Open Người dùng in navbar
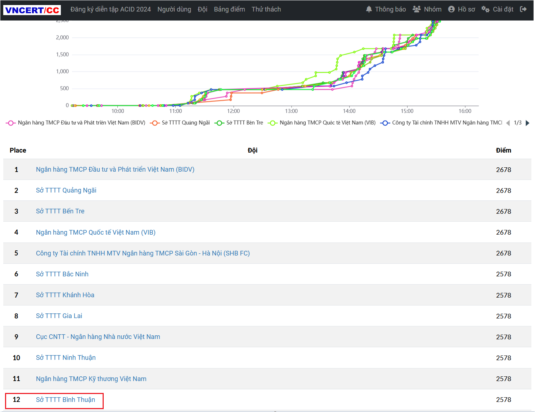Image resolution: width=535 pixels, height=412 pixels. [174, 9]
